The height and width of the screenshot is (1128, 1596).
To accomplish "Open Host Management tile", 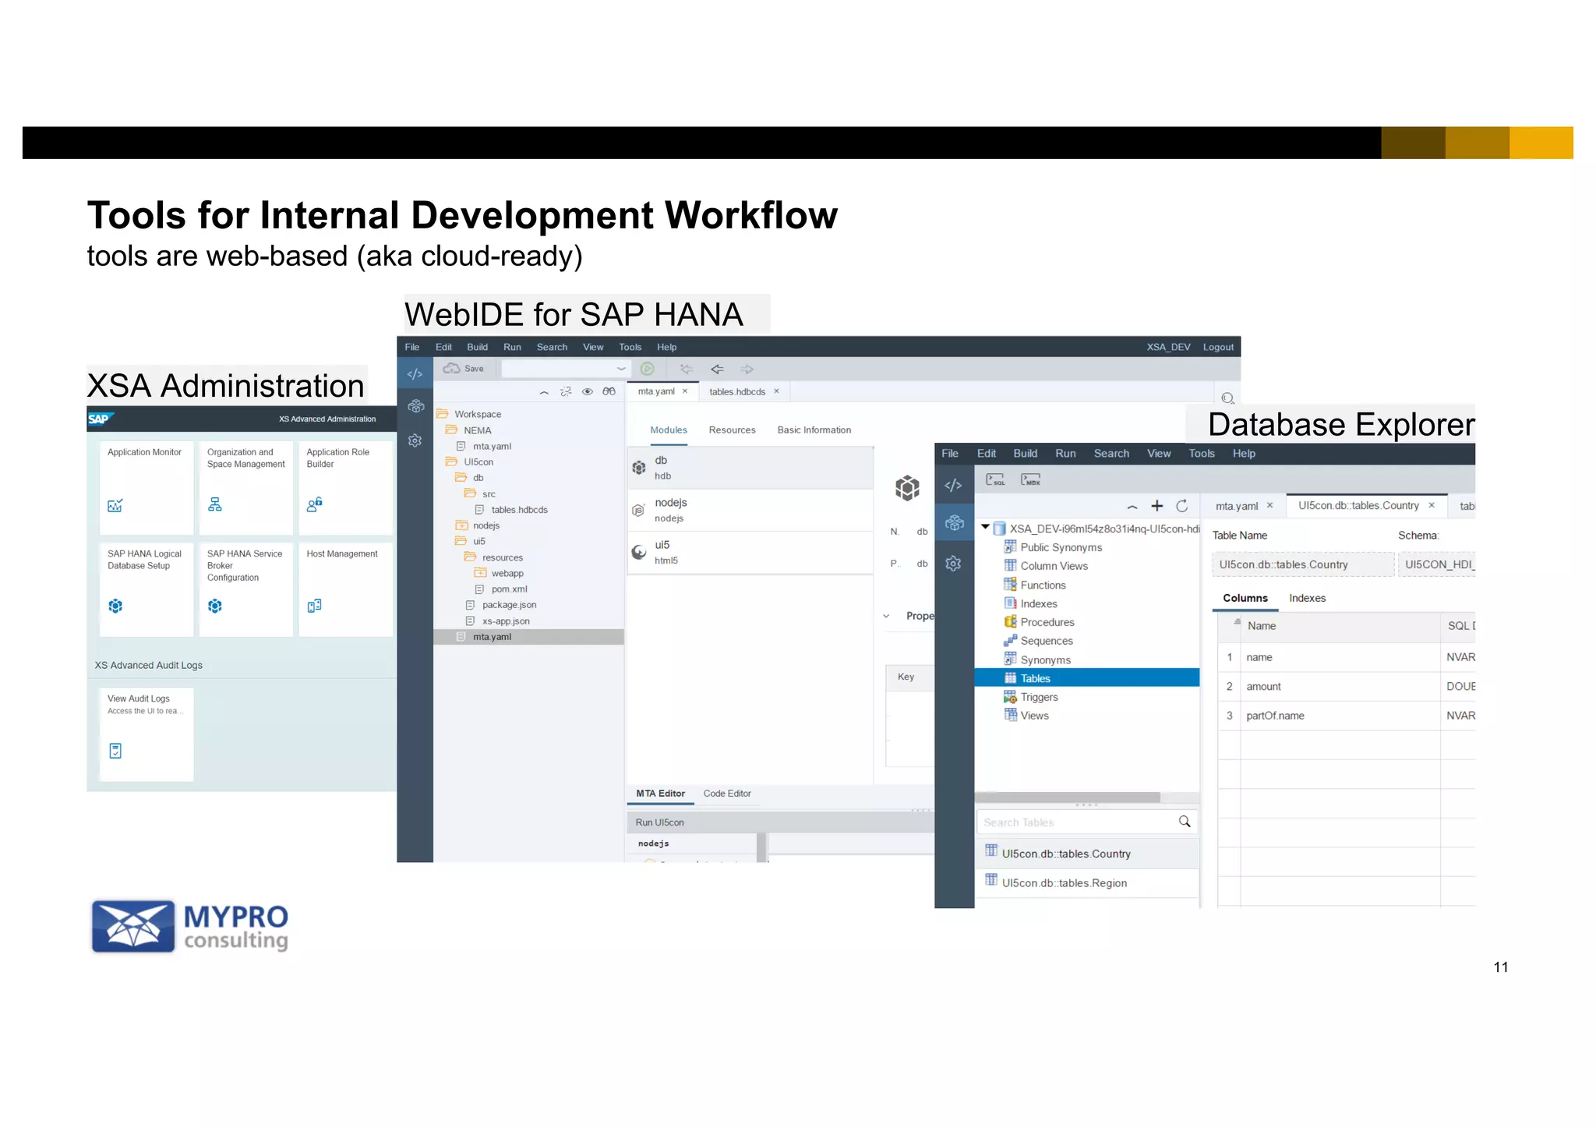I will click(x=345, y=589).
